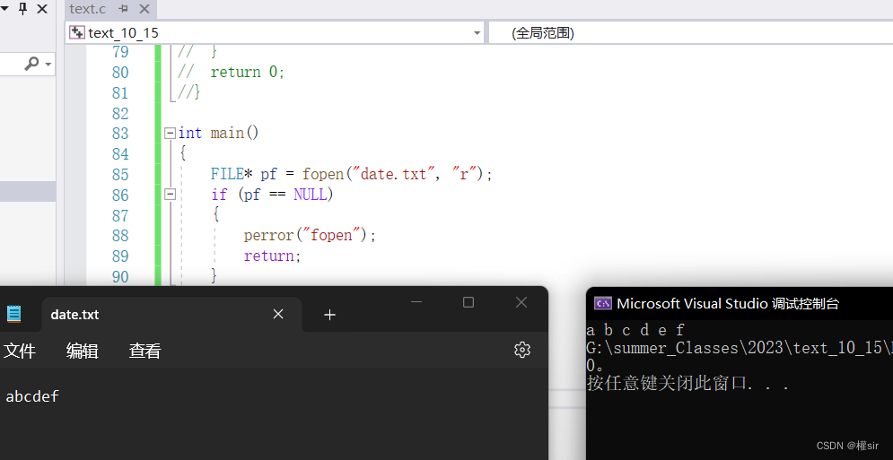Pin the left side panel
893x460 pixels.
[22, 9]
